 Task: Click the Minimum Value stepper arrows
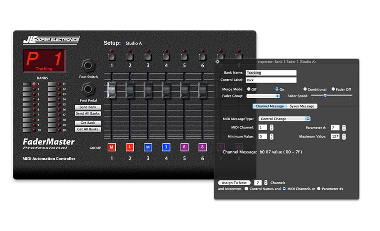pyautogui.click(x=271, y=136)
